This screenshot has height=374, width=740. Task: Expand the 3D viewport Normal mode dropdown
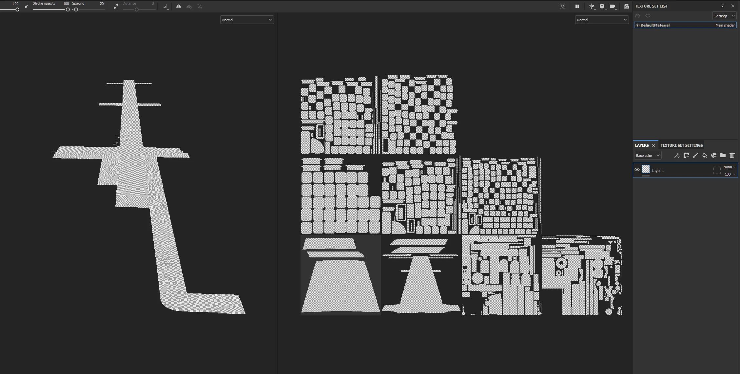247,20
